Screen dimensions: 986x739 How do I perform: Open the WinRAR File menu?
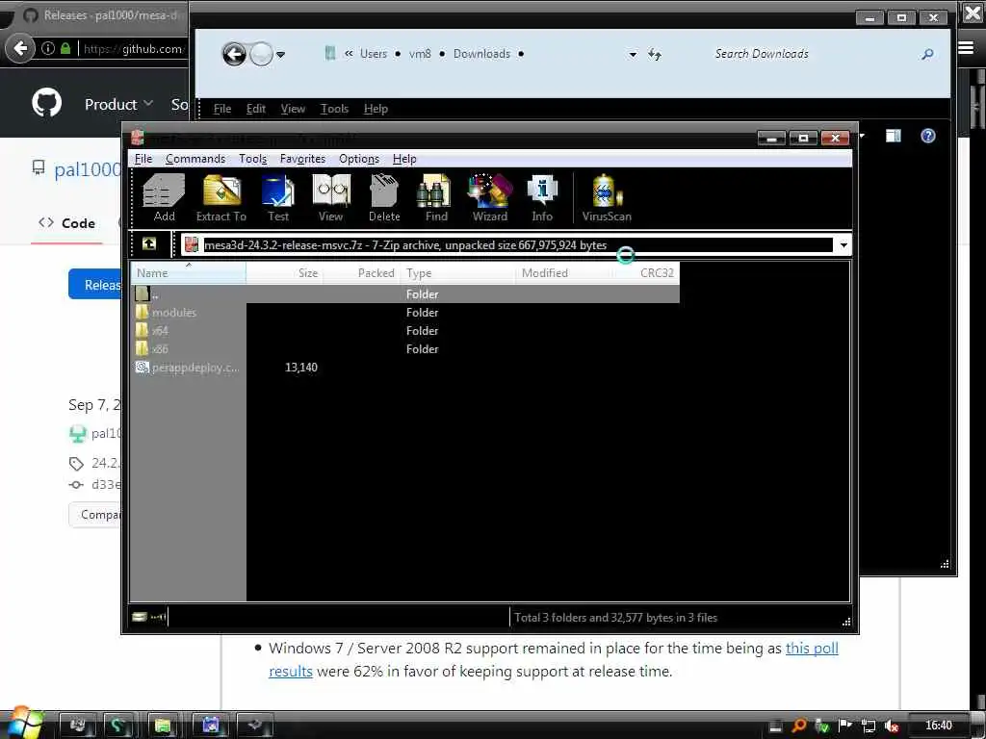tap(143, 159)
